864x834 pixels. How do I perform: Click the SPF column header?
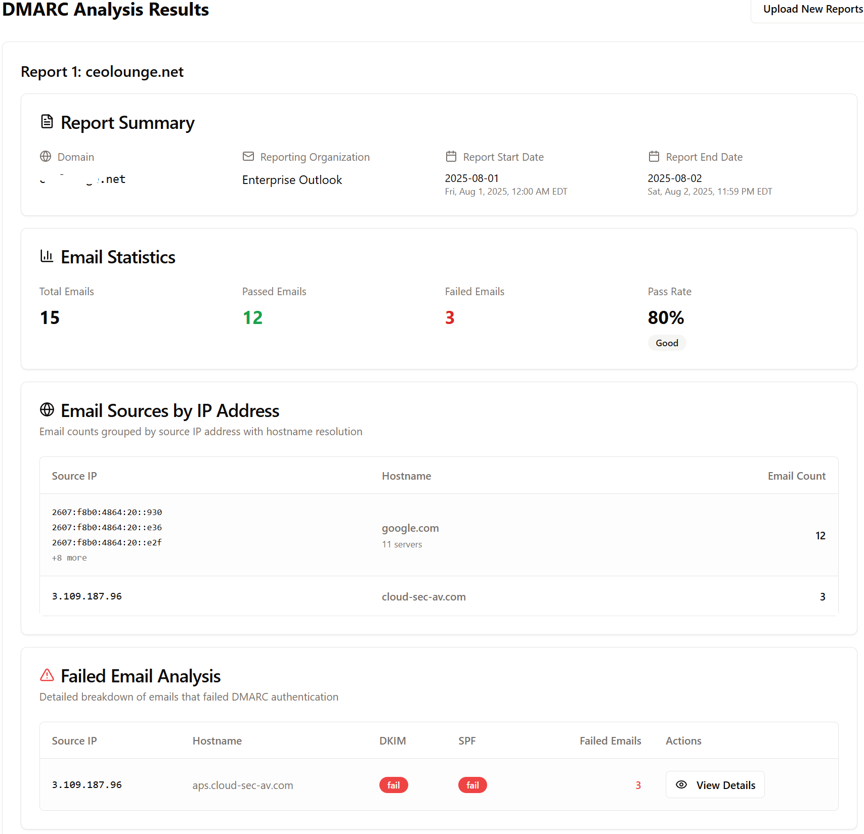click(x=467, y=740)
